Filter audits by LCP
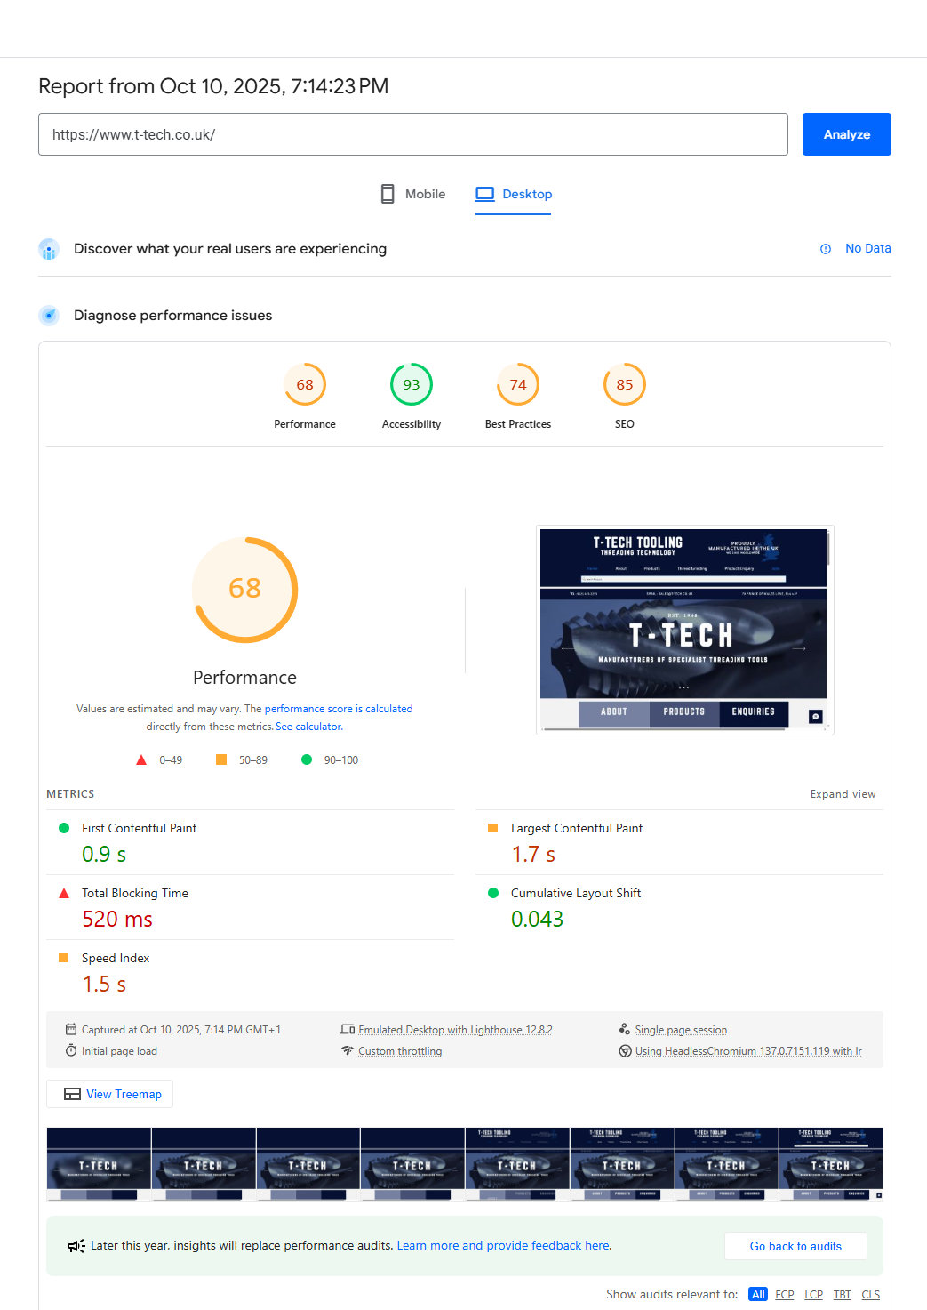927x1310 pixels. click(x=813, y=1294)
